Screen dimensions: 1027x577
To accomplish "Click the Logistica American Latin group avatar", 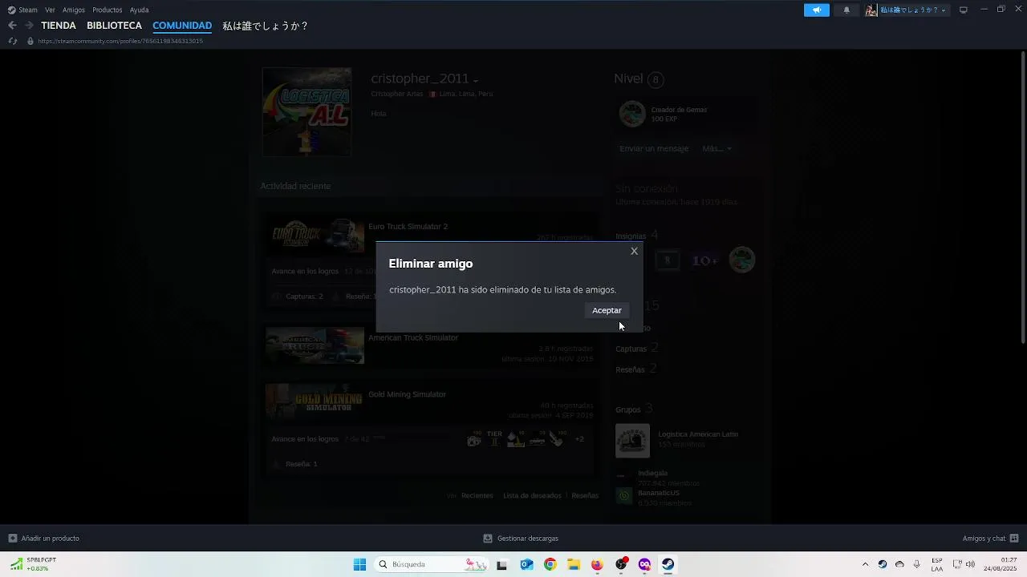I will [632, 441].
